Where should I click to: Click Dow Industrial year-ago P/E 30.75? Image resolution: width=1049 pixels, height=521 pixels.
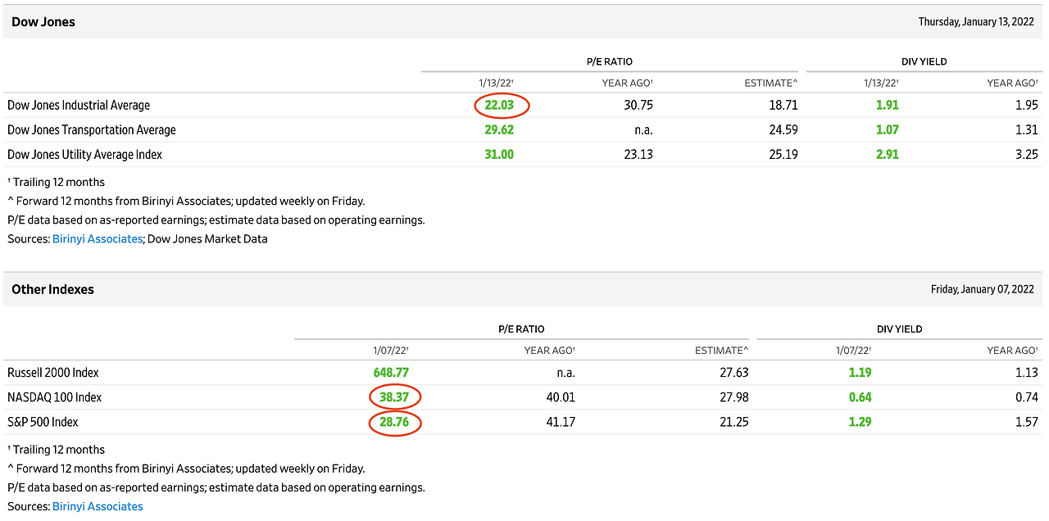638,105
